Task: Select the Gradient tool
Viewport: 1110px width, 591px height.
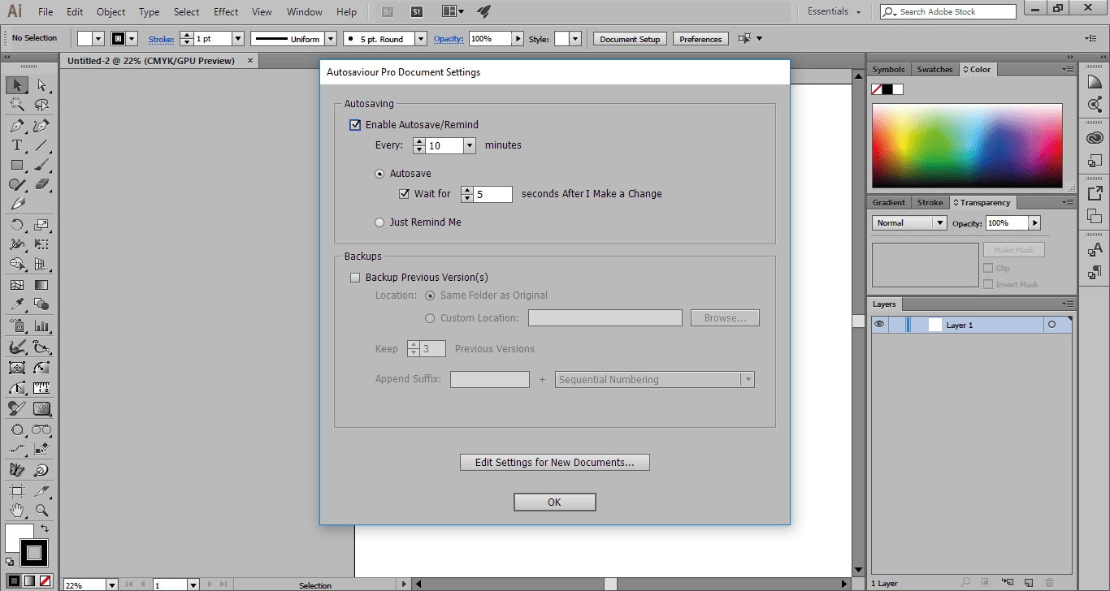Action: coord(41,285)
